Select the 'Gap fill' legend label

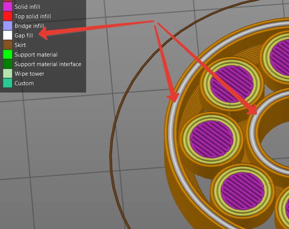tap(24, 36)
